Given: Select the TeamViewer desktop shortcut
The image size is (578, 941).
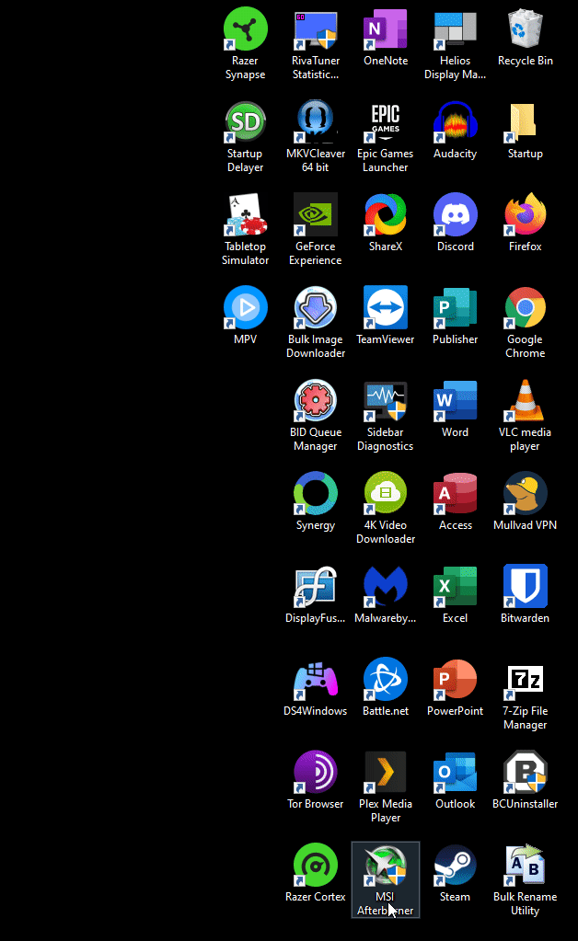Looking at the screenshot, I should (386, 308).
